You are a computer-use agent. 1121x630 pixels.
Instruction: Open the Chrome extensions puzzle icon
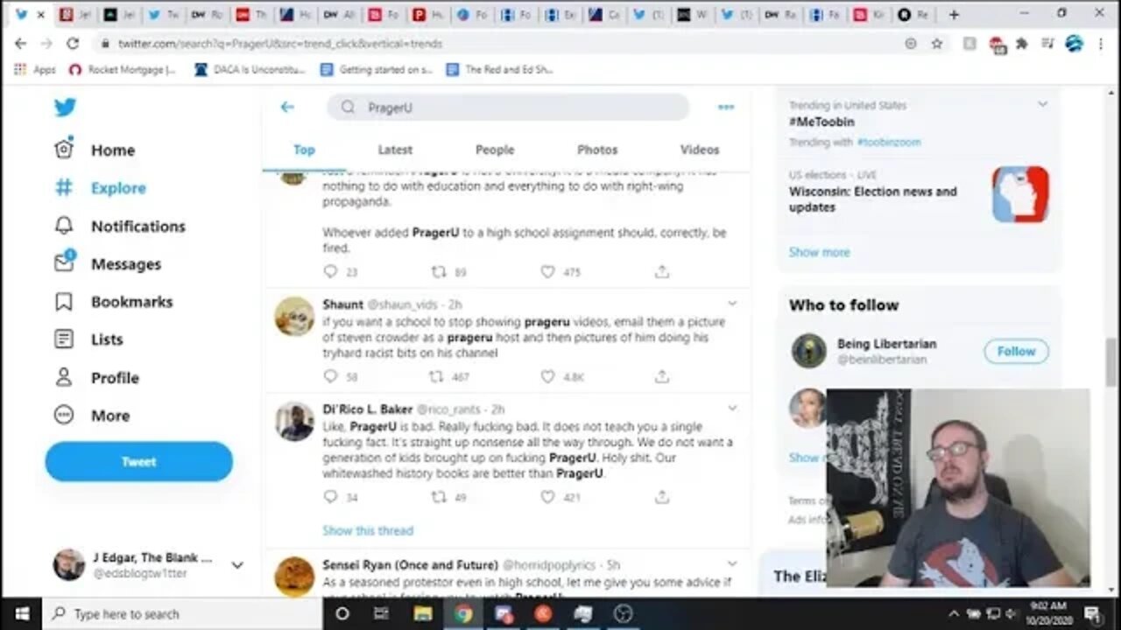1021,43
